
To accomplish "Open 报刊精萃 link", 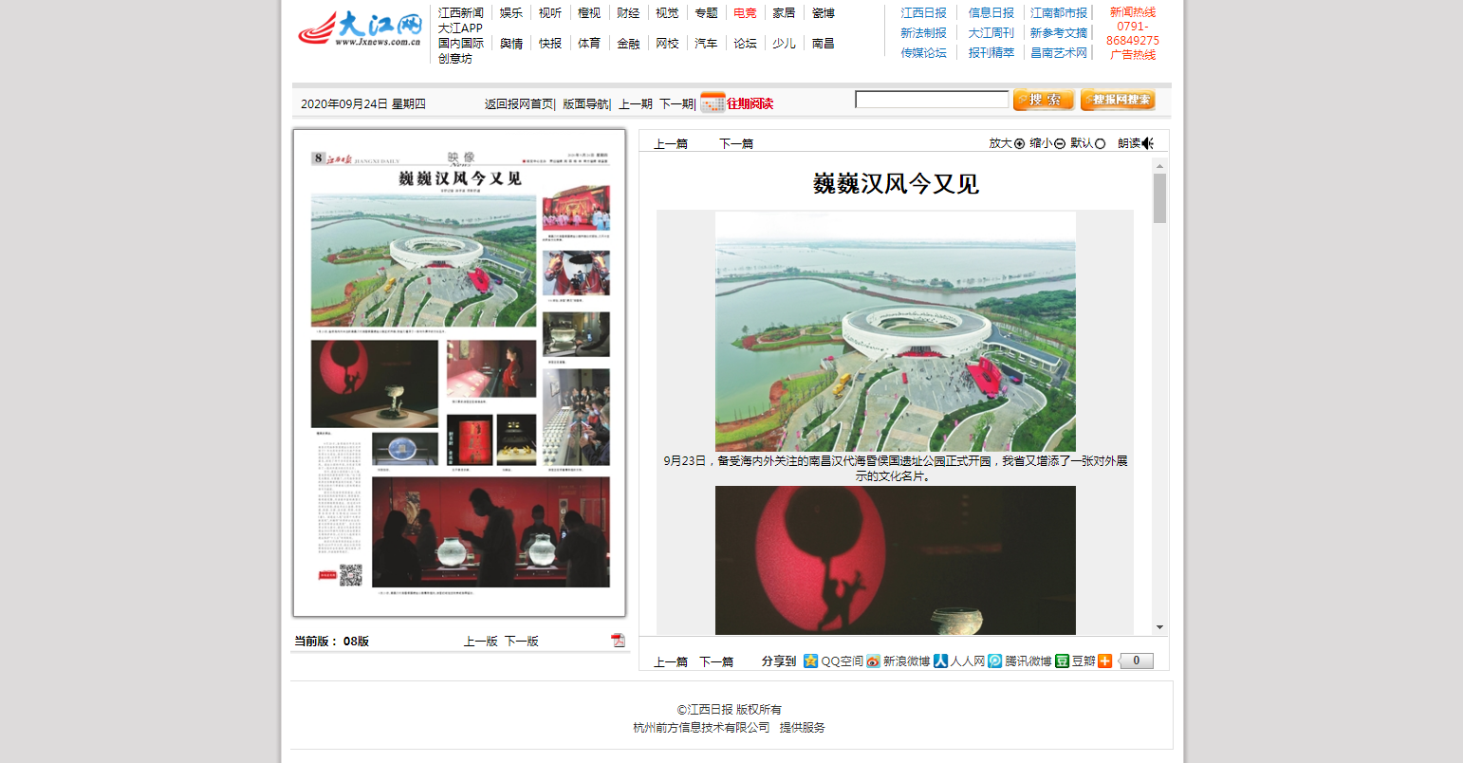I will [991, 53].
